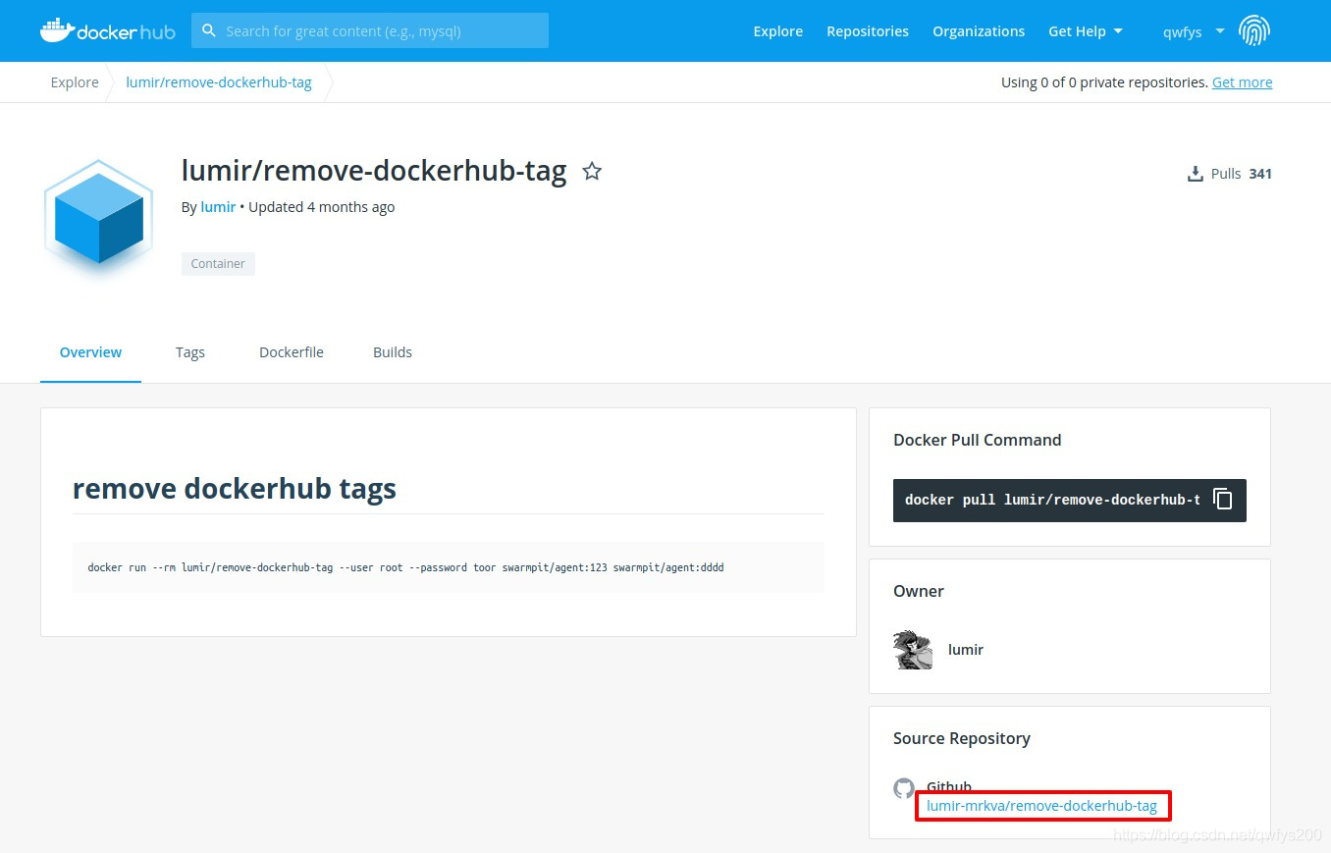Click the Source Repository heading

coord(962,738)
